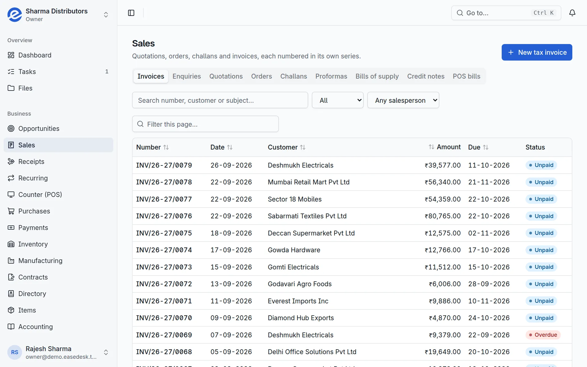Open the Any salesperson dropdown
This screenshot has width=587, height=367.
click(x=403, y=100)
